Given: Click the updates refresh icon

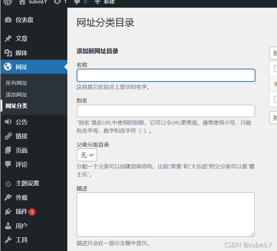Looking at the screenshot, I should coord(57,2).
